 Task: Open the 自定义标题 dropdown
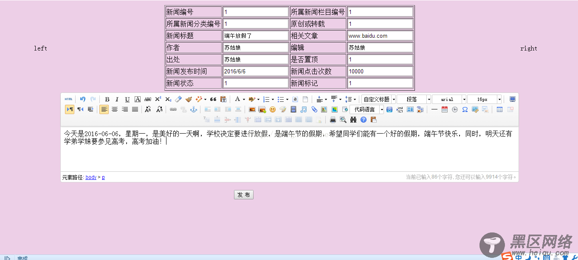[378, 99]
